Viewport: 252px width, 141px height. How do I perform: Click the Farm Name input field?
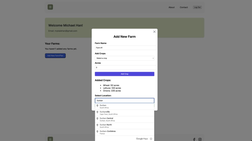coord(125,48)
